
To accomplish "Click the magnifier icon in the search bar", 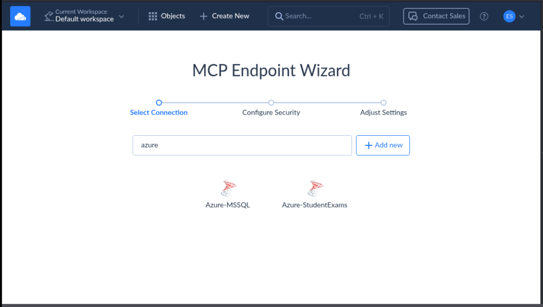I will point(279,16).
